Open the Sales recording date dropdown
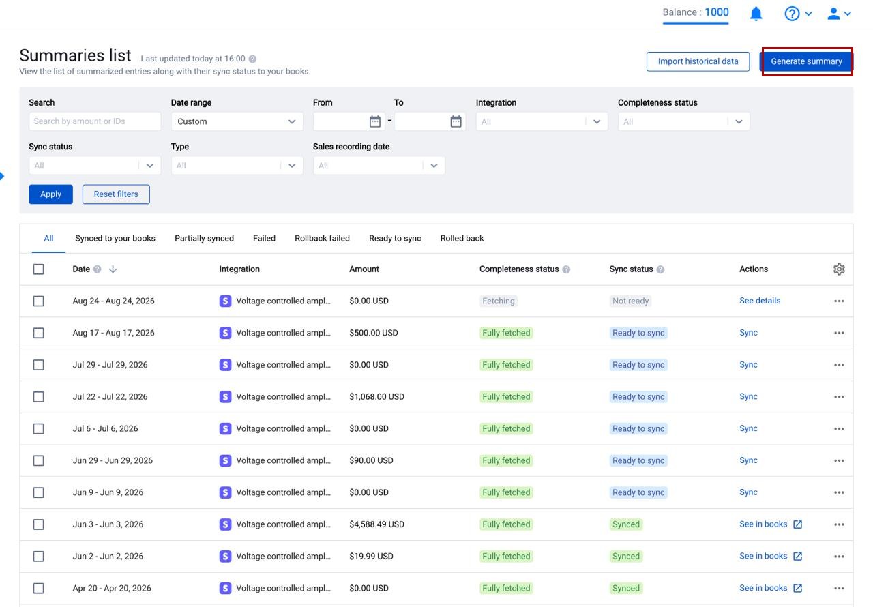The height and width of the screenshot is (607, 873). tap(379, 165)
